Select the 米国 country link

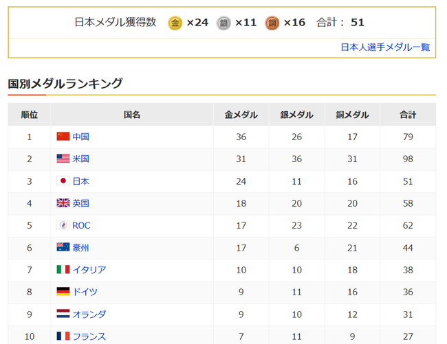[80, 159]
